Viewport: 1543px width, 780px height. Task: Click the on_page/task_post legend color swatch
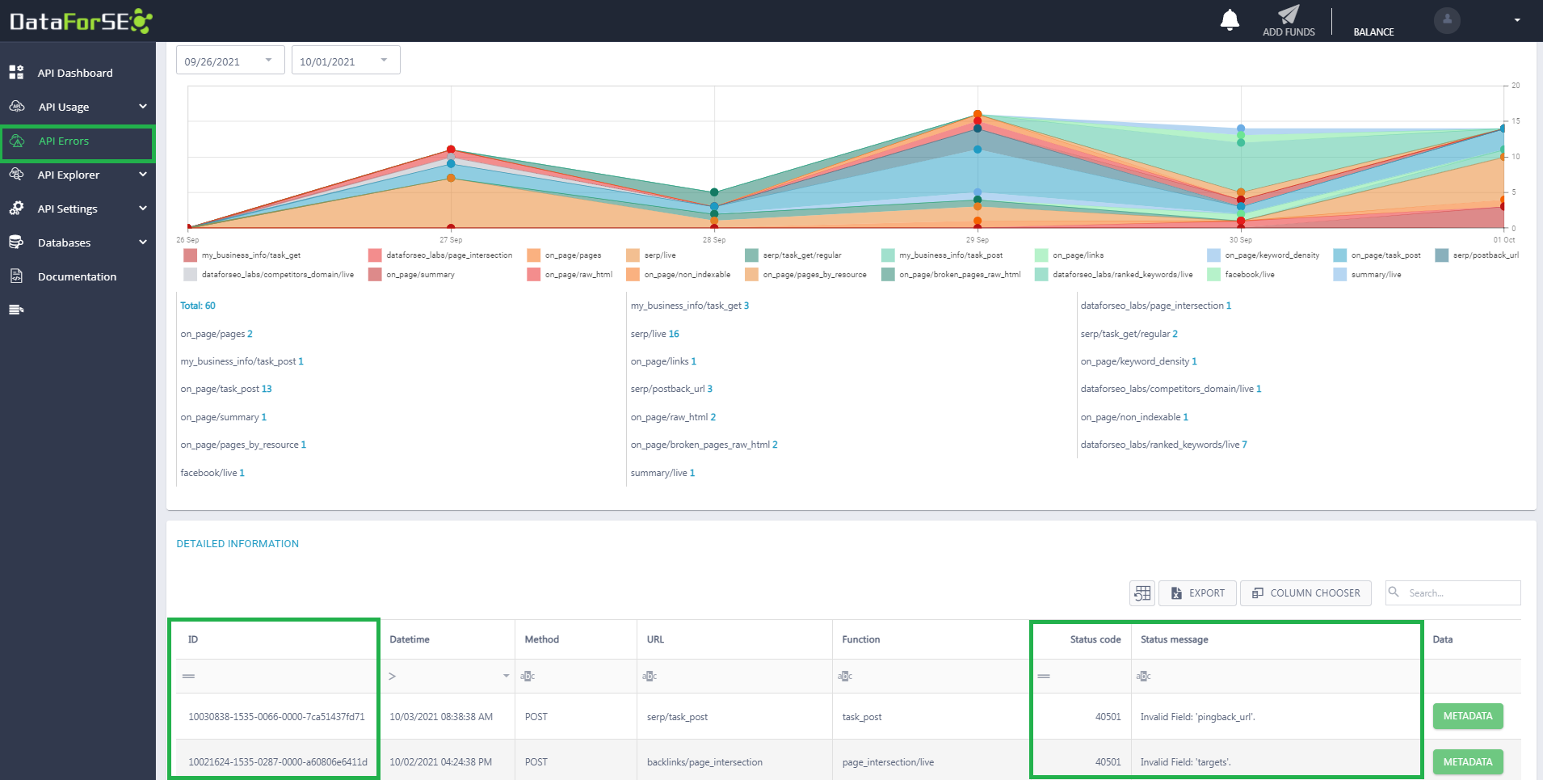[1339, 255]
